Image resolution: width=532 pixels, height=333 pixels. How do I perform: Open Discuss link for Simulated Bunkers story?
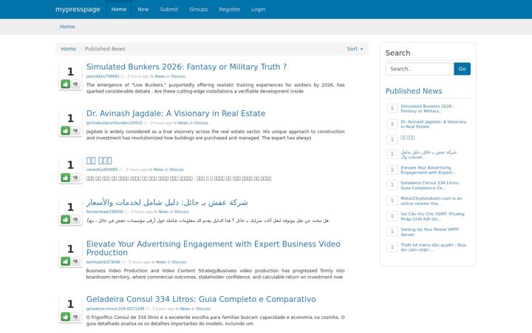(178, 76)
